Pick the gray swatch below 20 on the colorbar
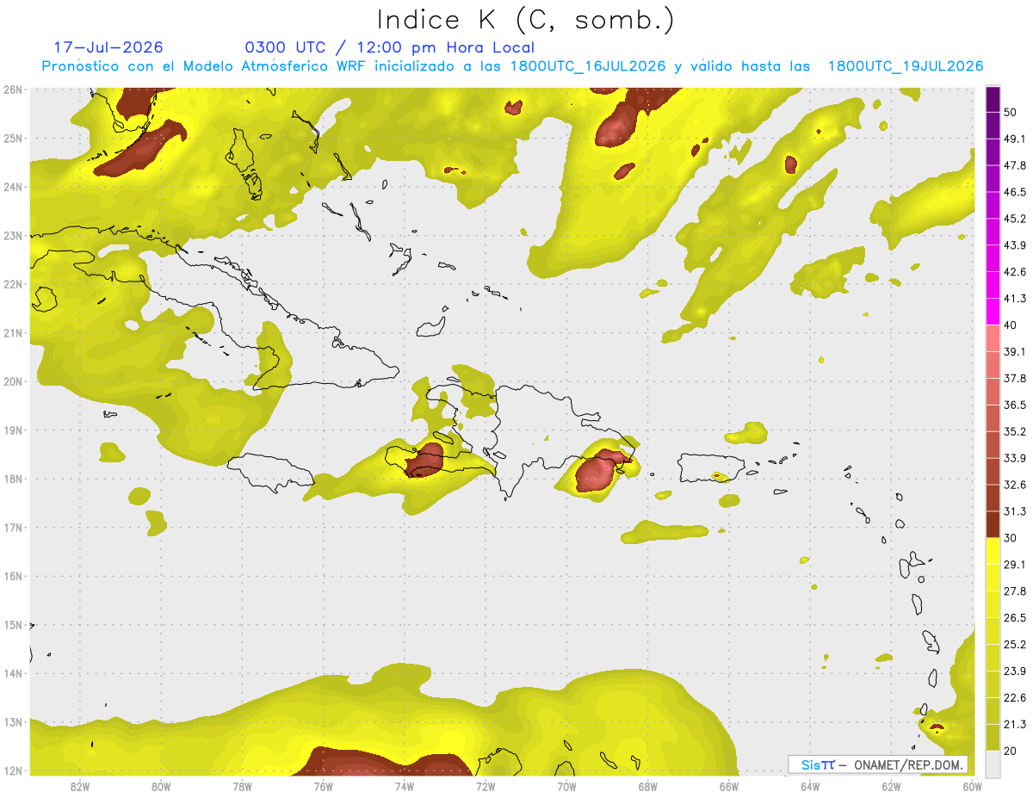Viewport: 1033px width, 798px height. [993, 764]
